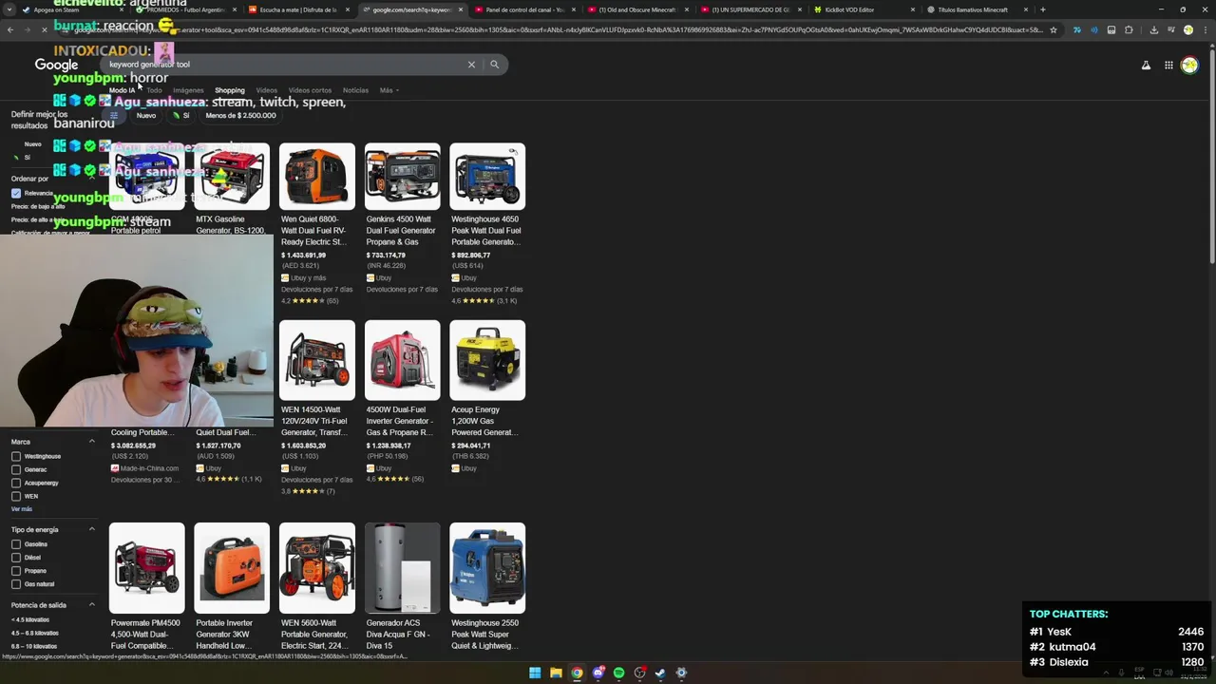Apply the Nuevo filter chip
1216x684 pixels.
[145, 116]
